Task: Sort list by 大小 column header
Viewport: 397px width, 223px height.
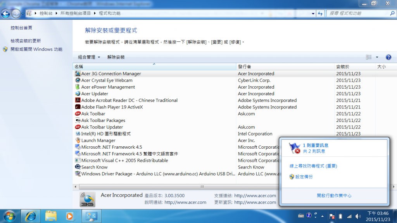Action: [386, 67]
